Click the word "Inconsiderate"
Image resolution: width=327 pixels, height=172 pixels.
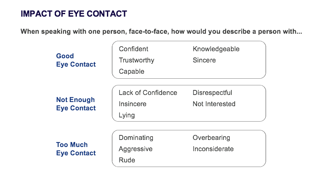pyautogui.click(x=213, y=149)
